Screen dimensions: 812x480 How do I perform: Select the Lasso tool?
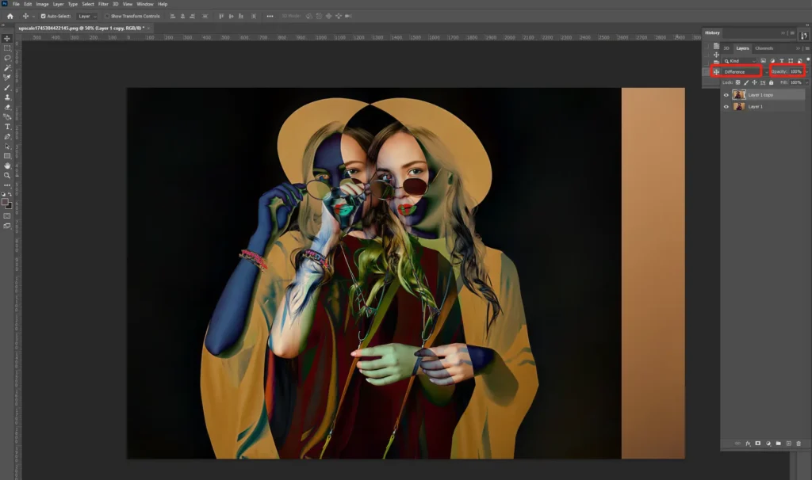point(7,57)
